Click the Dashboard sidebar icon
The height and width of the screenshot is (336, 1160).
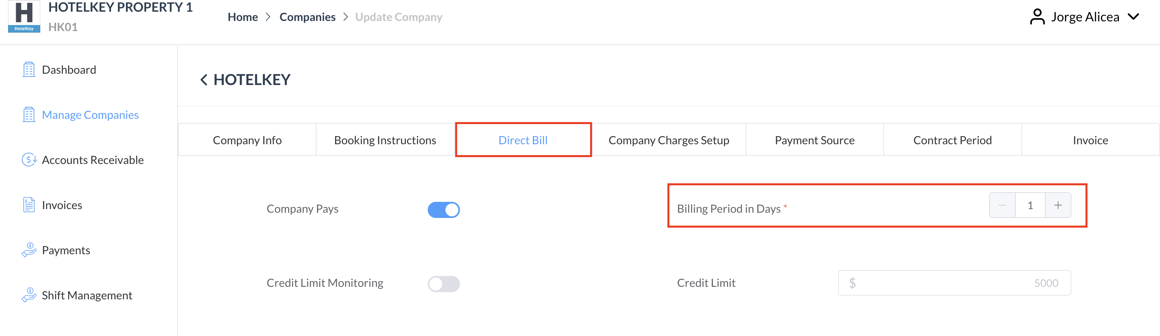(29, 70)
